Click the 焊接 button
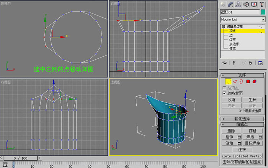The width and height of the screenshot is (268, 168). (x=250, y=137)
